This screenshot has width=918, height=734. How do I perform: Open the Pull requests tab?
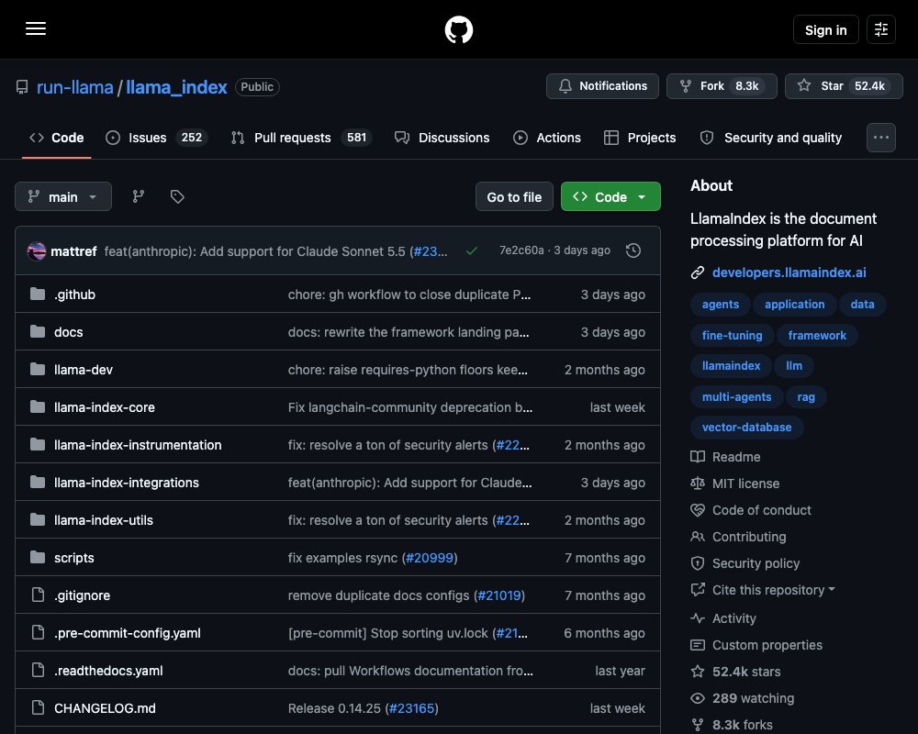[x=301, y=138]
